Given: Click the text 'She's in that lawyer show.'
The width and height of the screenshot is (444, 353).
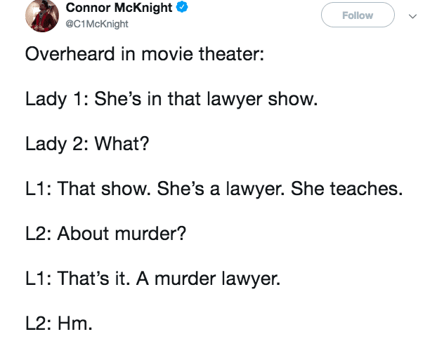Looking at the screenshot, I should coord(206,99).
